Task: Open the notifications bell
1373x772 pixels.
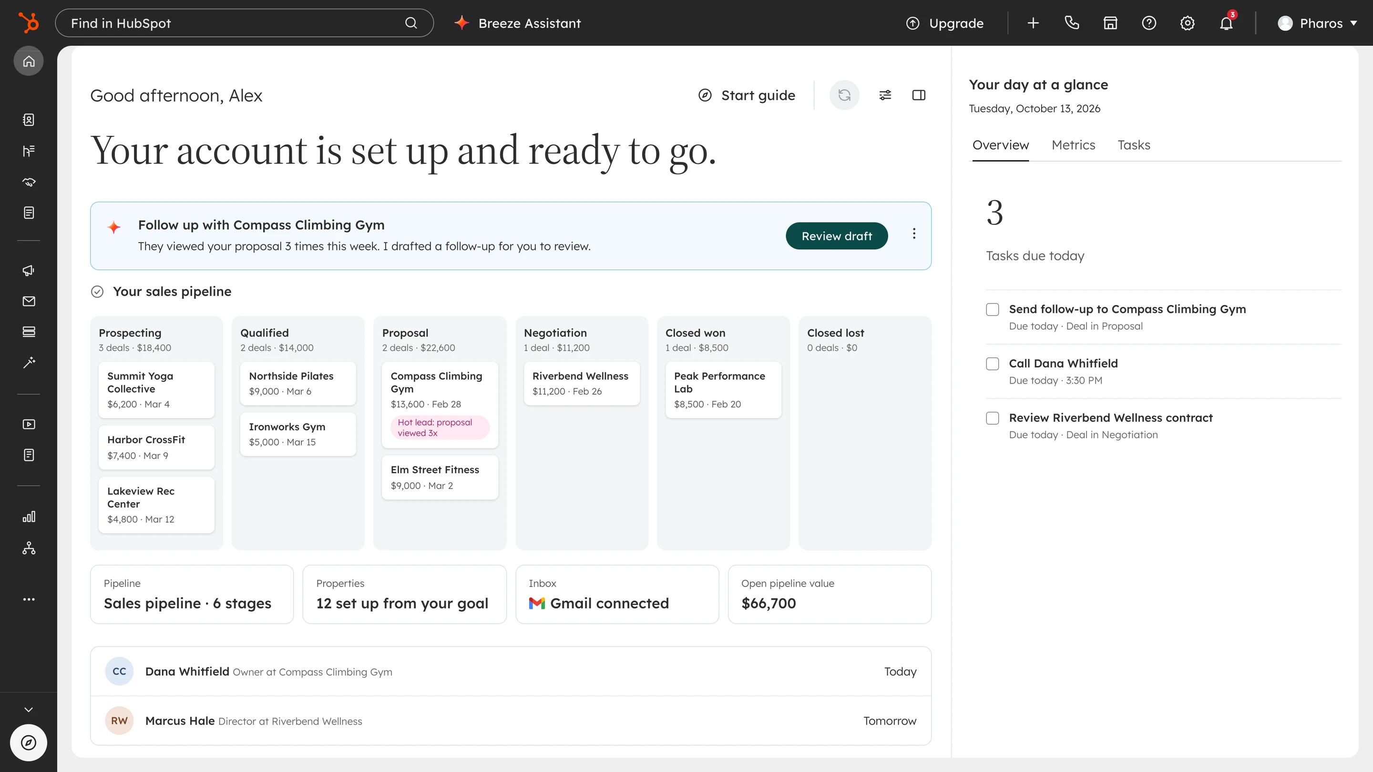Action: (x=1226, y=23)
